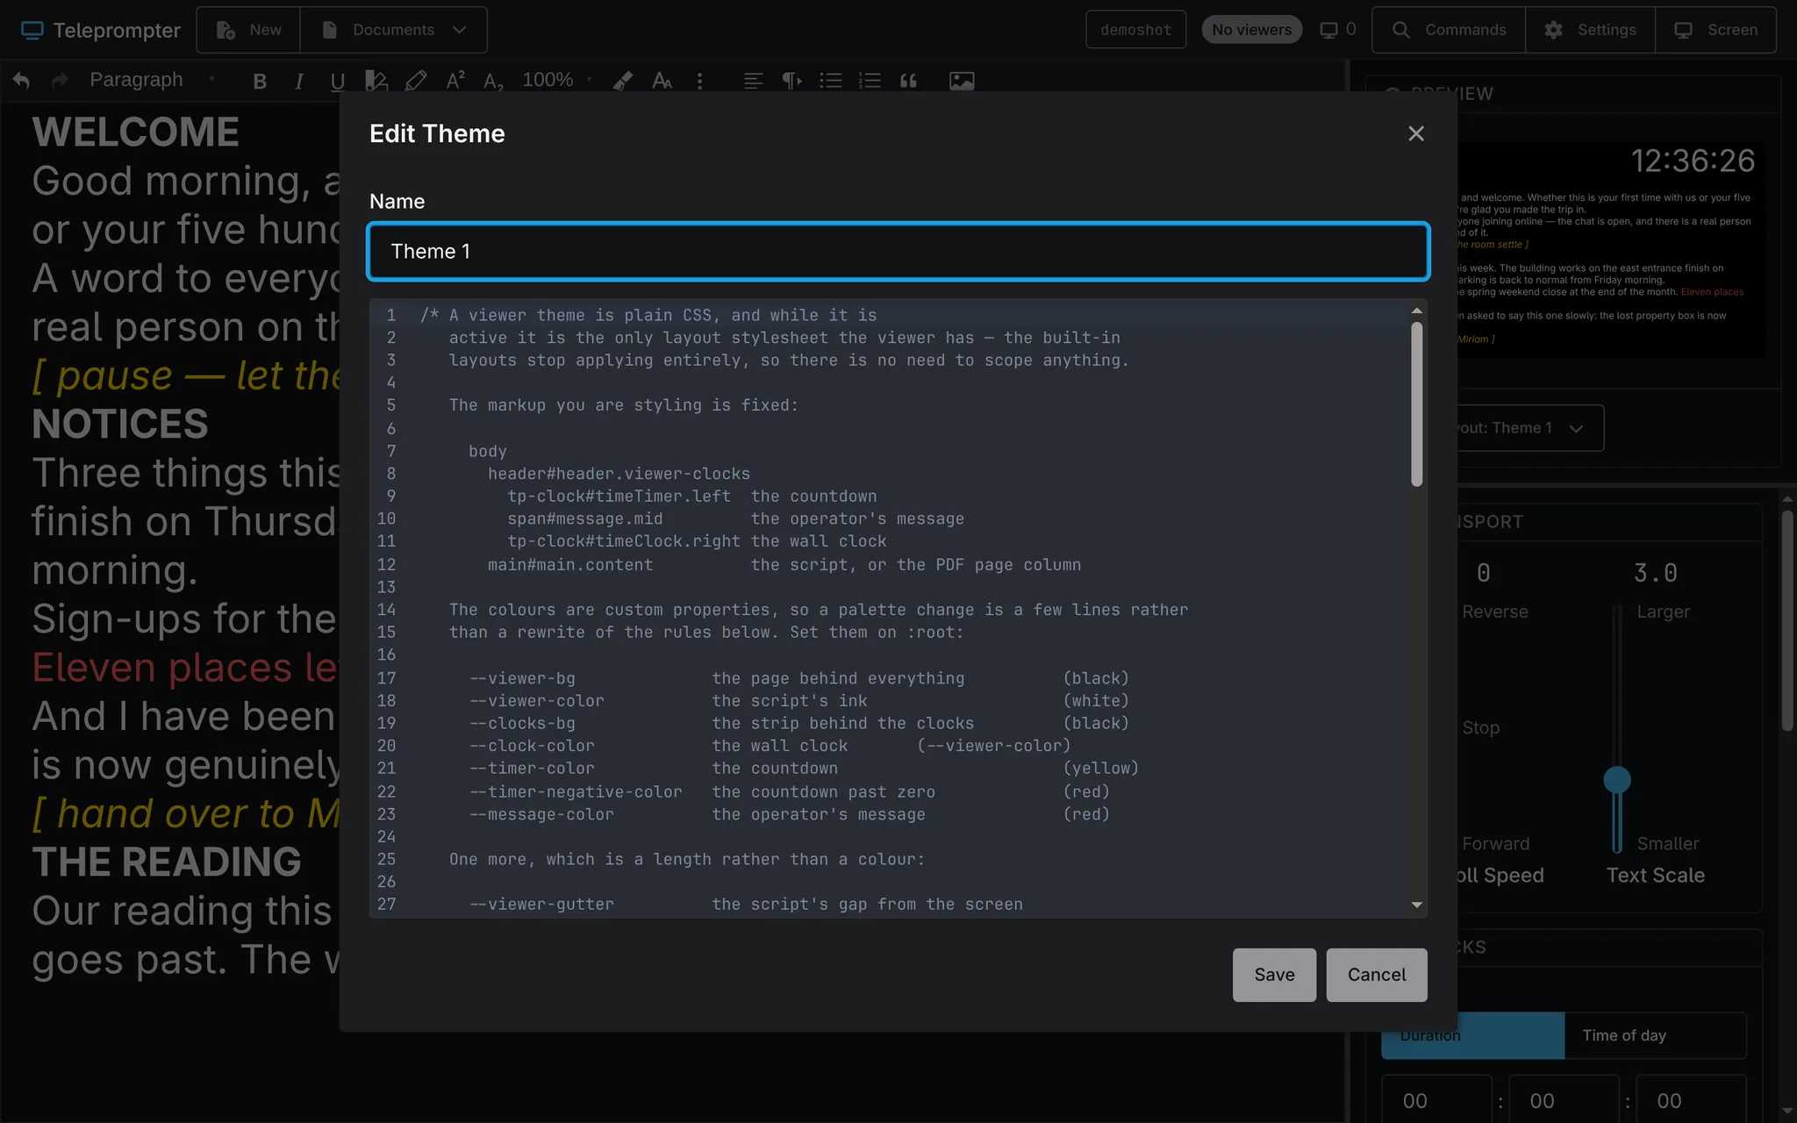Screen dimensions: 1797x1123
Task: Toggle bold formatting
Action: point(260,81)
